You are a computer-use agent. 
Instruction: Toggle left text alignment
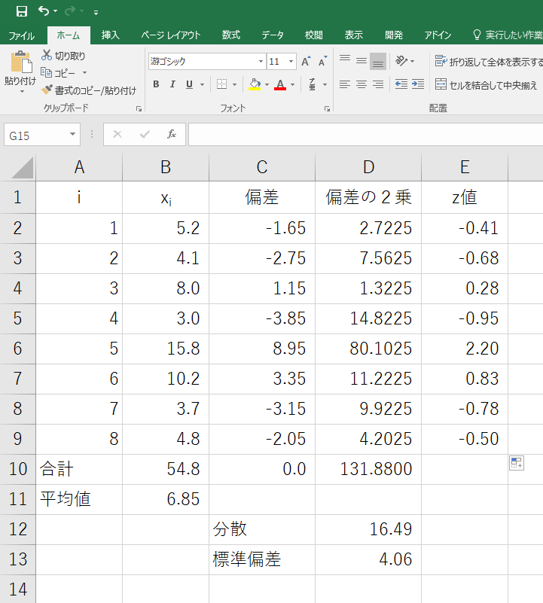(345, 84)
